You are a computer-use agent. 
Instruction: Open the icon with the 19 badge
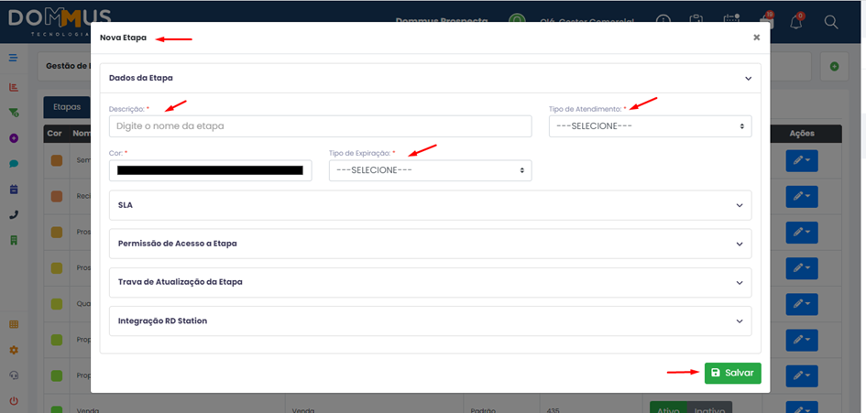tap(767, 20)
